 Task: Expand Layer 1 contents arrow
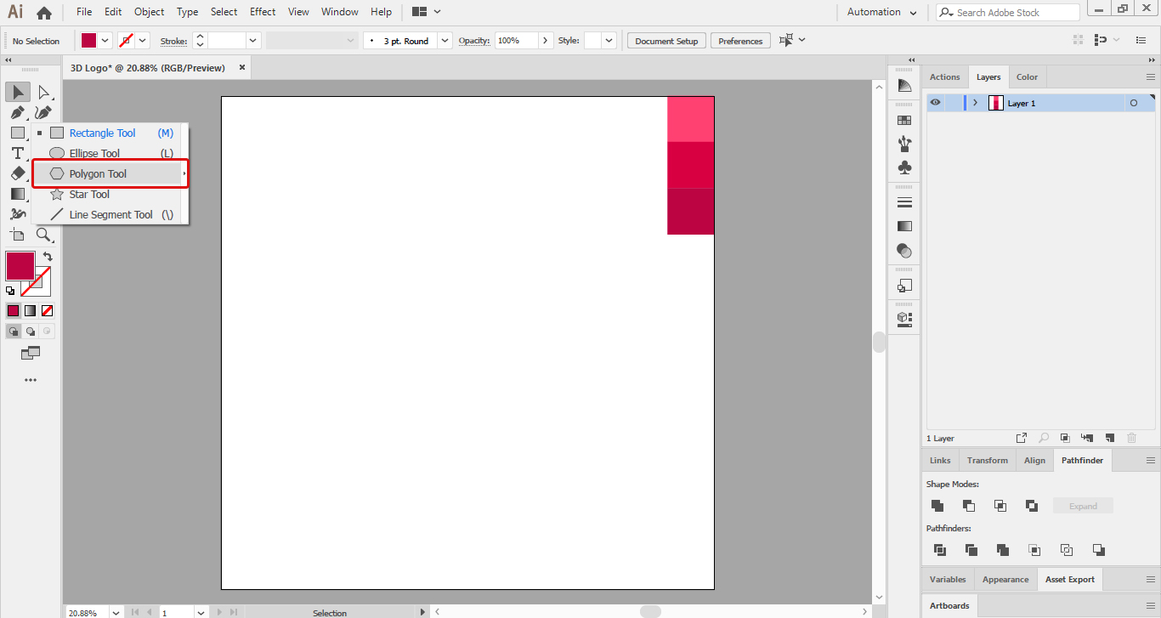(x=975, y=103)
